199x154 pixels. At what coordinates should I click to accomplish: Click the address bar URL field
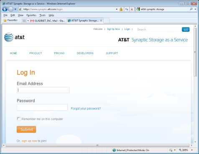point(69,9)
